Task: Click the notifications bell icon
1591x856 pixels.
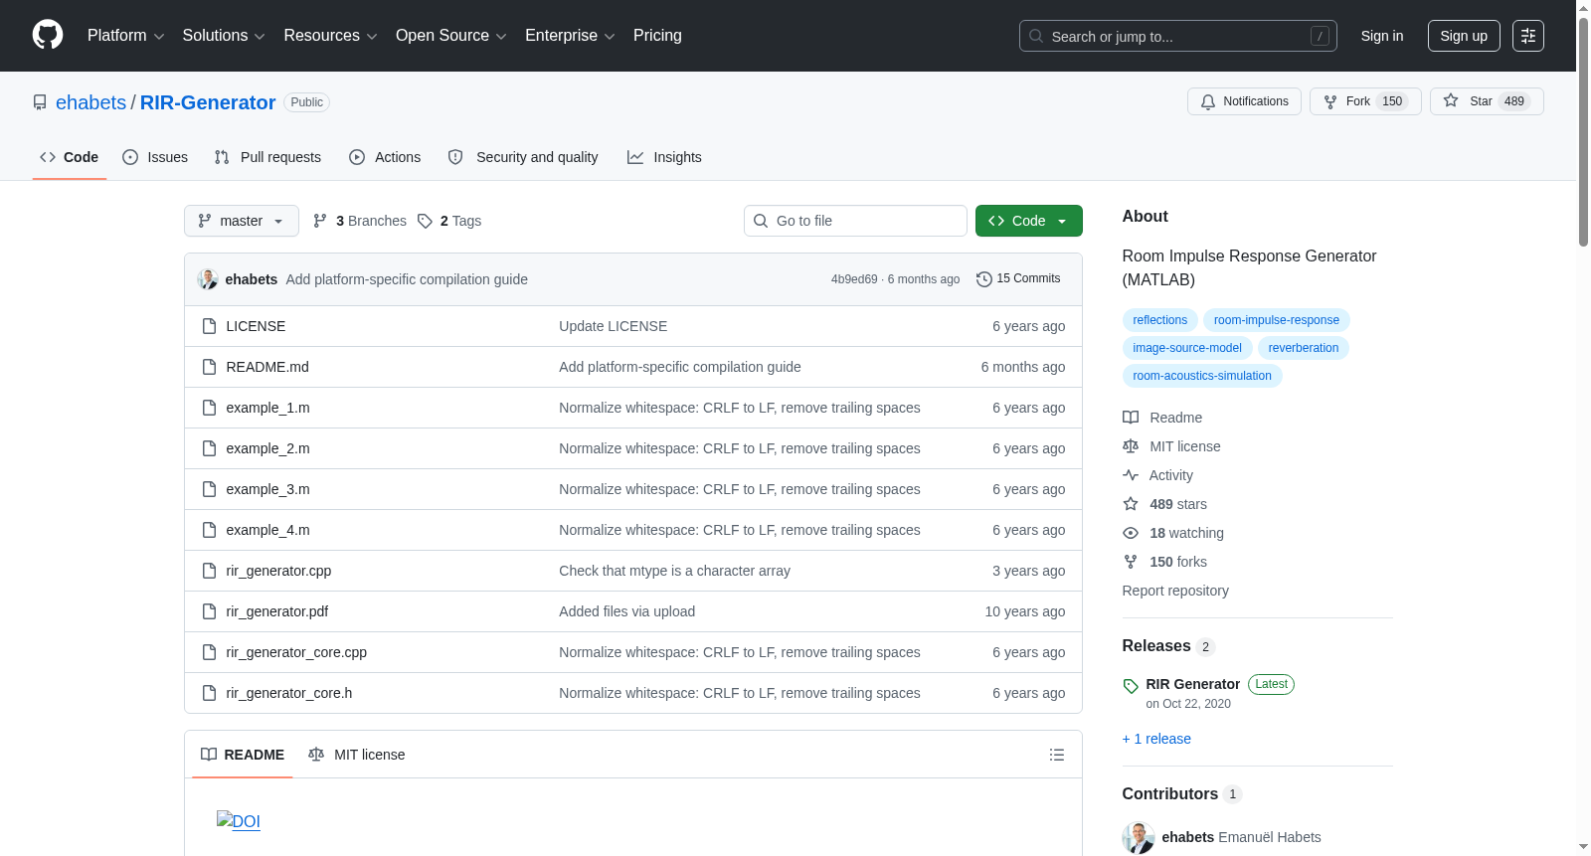Action: pos(1208,101)
